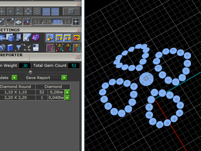Toggle the grid snap icon

pos(76,22)
